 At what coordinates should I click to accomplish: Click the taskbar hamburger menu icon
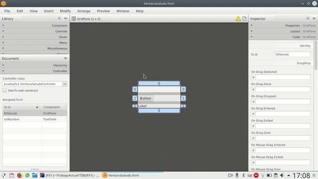click(314, 175)
